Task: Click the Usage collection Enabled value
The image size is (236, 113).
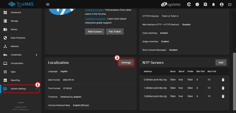Action: point(165,41)
